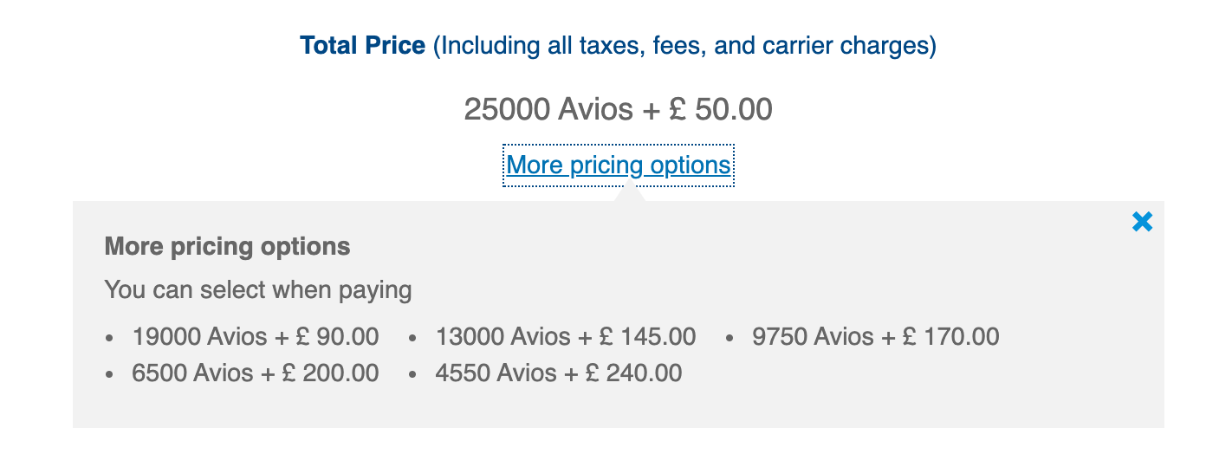This screenshot has height=454, width=1232.
Task: Click the bullet before 6500 Avios
Action: coord(109,375)
